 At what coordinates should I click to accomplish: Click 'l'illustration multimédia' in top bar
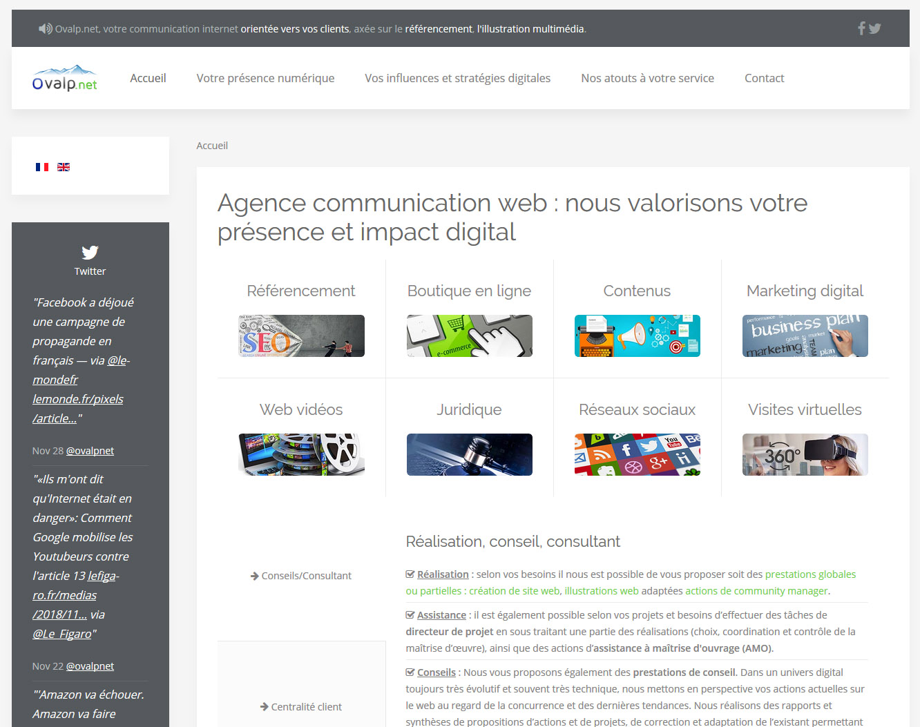point(530,29)
